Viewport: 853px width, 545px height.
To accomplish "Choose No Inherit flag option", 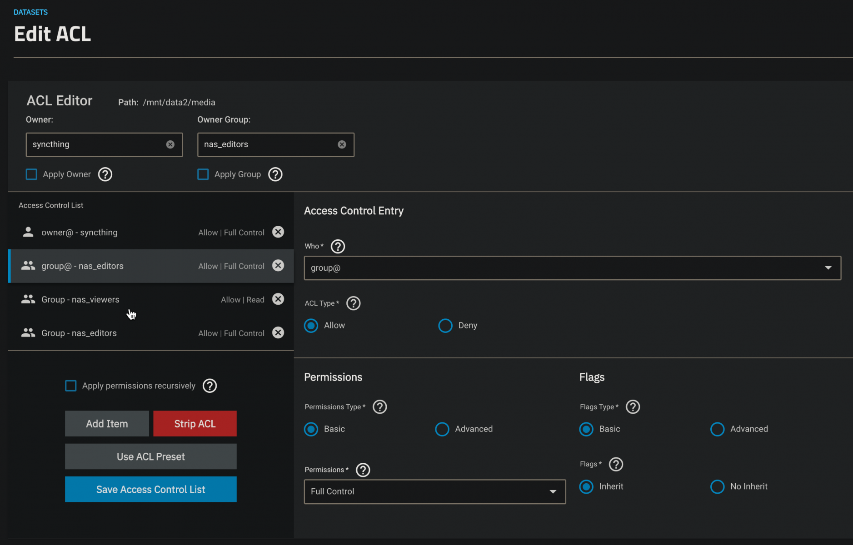I will coord(717,486).
